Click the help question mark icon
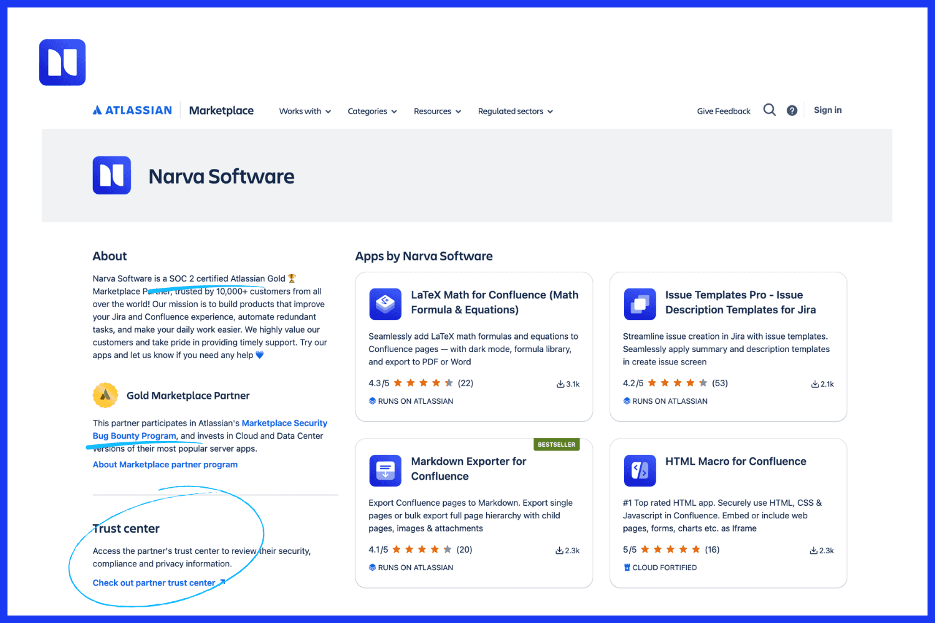This screenshot has width=935, height=623. click(792, 110)
